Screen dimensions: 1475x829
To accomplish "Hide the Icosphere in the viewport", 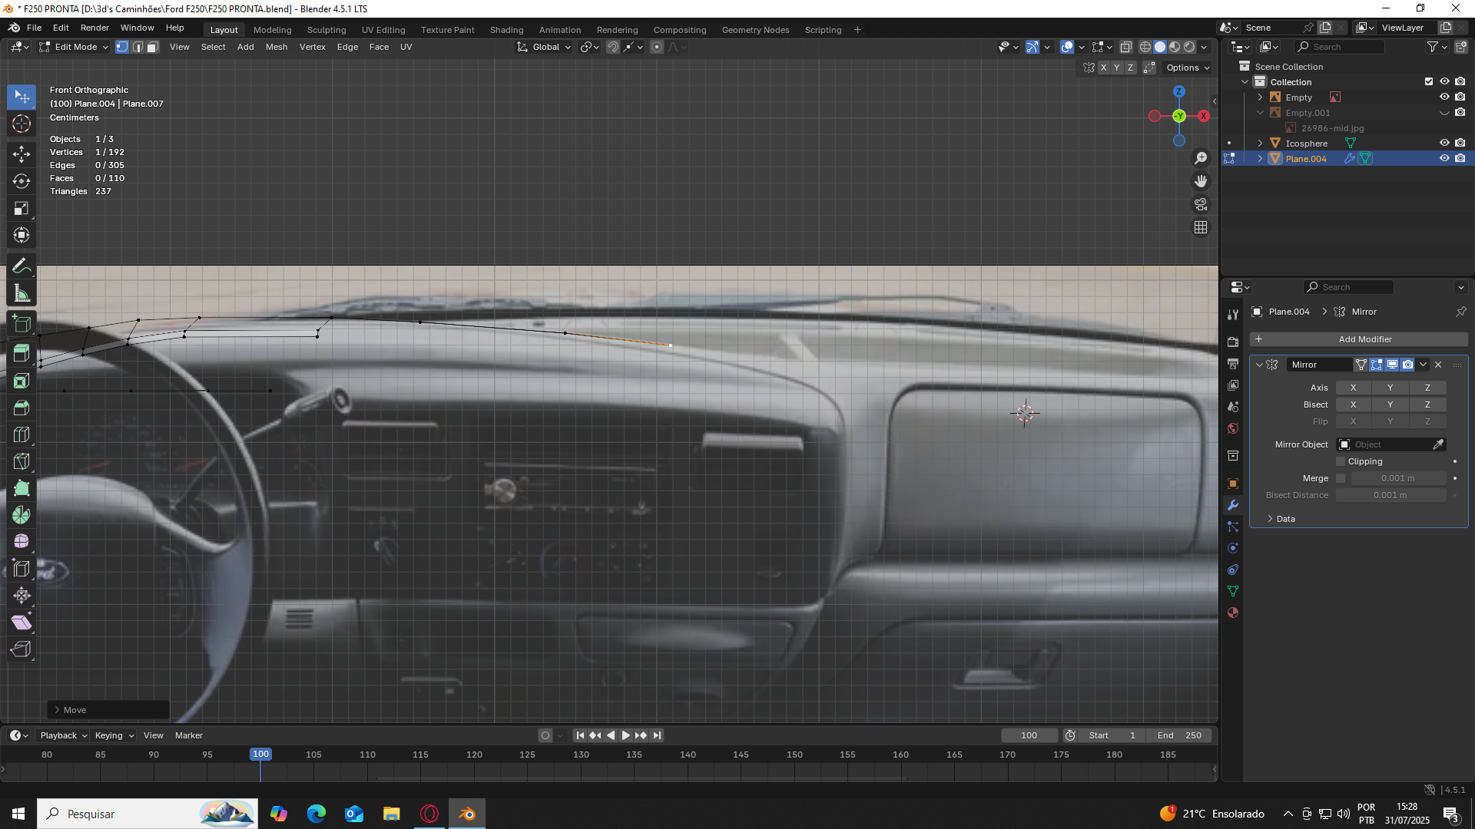I will [x=1444, y=143].
